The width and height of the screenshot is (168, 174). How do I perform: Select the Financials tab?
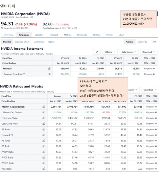tap(24, 35)
